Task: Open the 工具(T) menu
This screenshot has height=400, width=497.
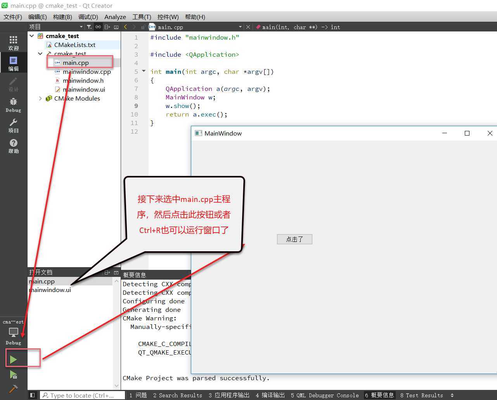Action: point(142,17)
